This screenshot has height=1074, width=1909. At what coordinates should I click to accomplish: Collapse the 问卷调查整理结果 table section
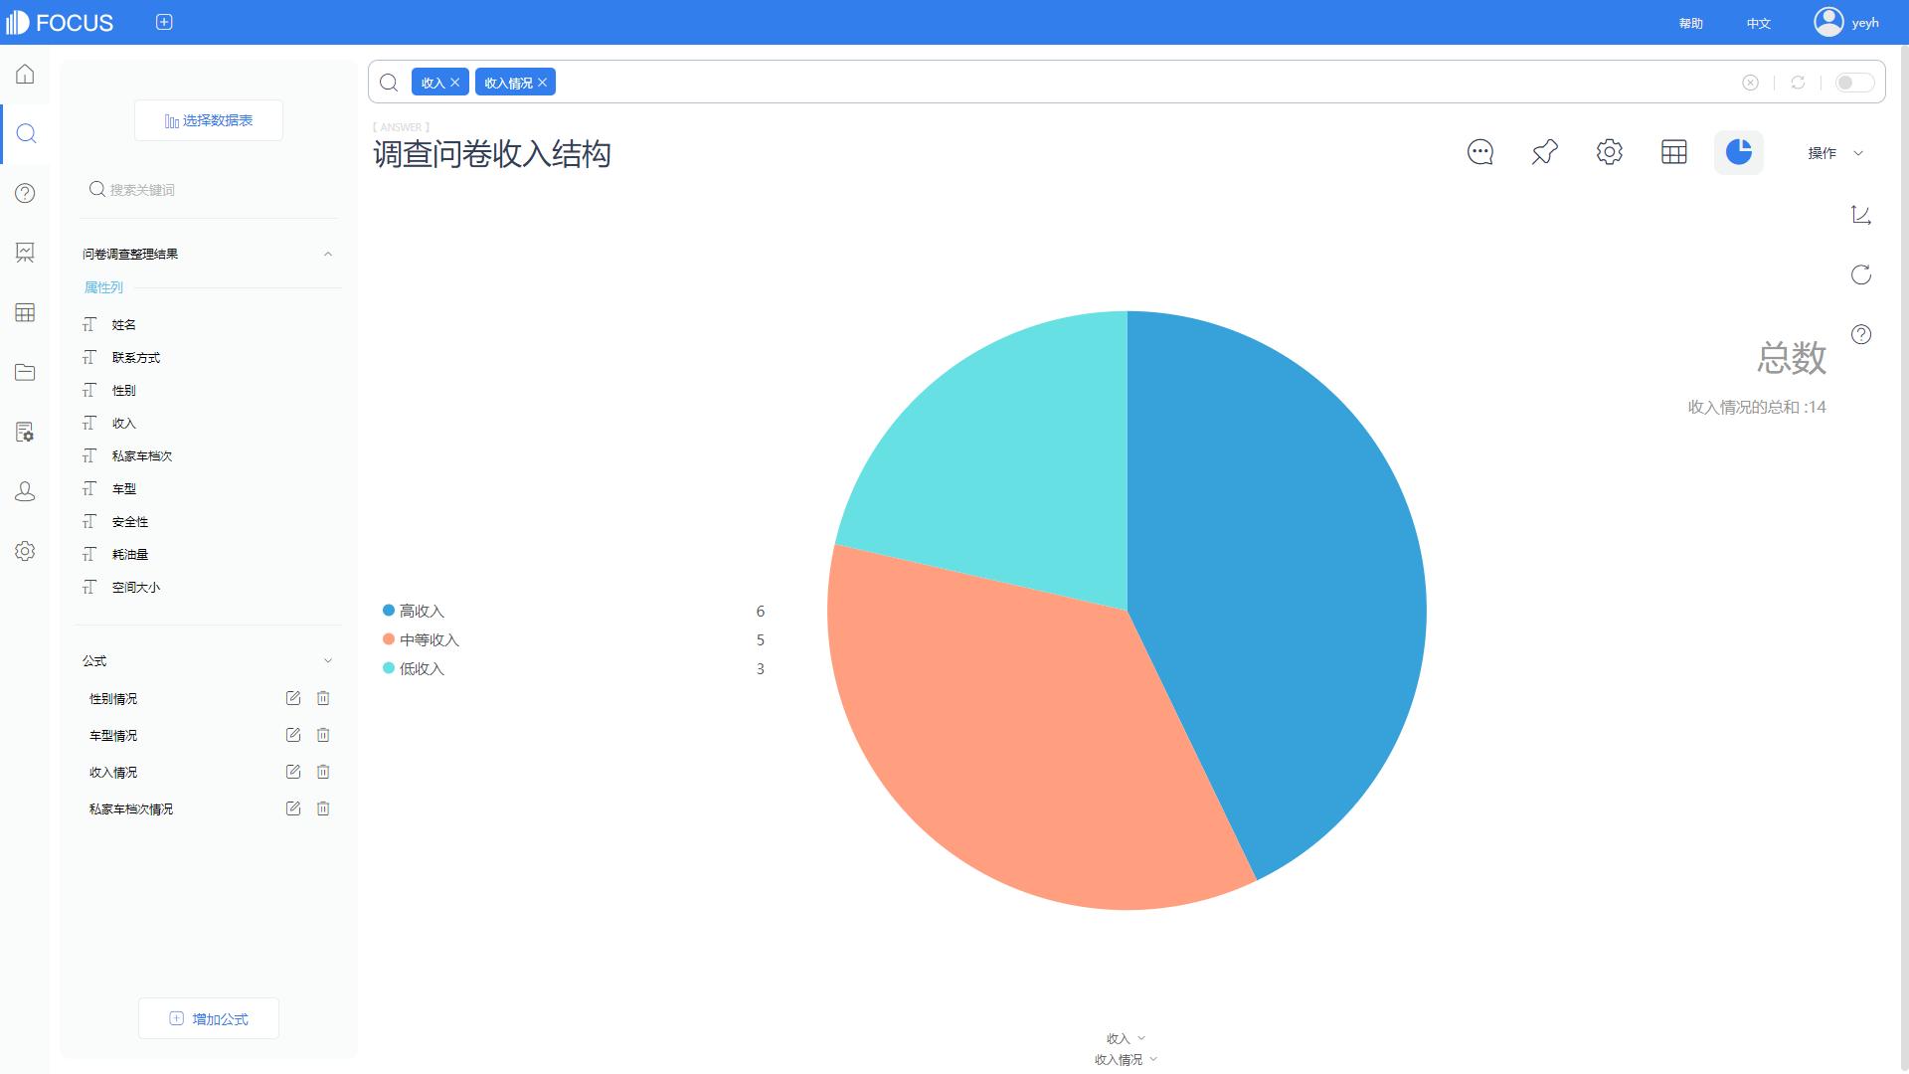click(328, 254)
